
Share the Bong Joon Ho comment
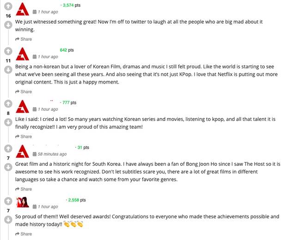click(x=24, y=189)
